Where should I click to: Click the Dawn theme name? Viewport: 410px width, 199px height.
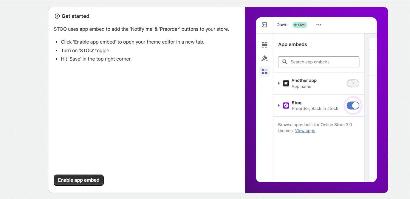tap(282, 25)
